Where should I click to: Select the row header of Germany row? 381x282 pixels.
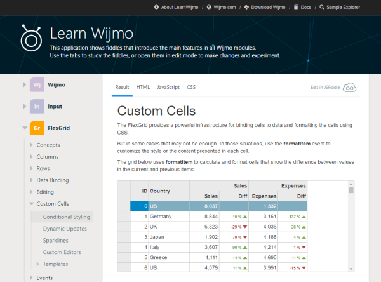(124, 217)
